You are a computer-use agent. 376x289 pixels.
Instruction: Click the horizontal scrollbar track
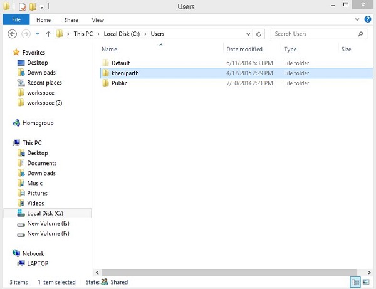pos(229,272)
